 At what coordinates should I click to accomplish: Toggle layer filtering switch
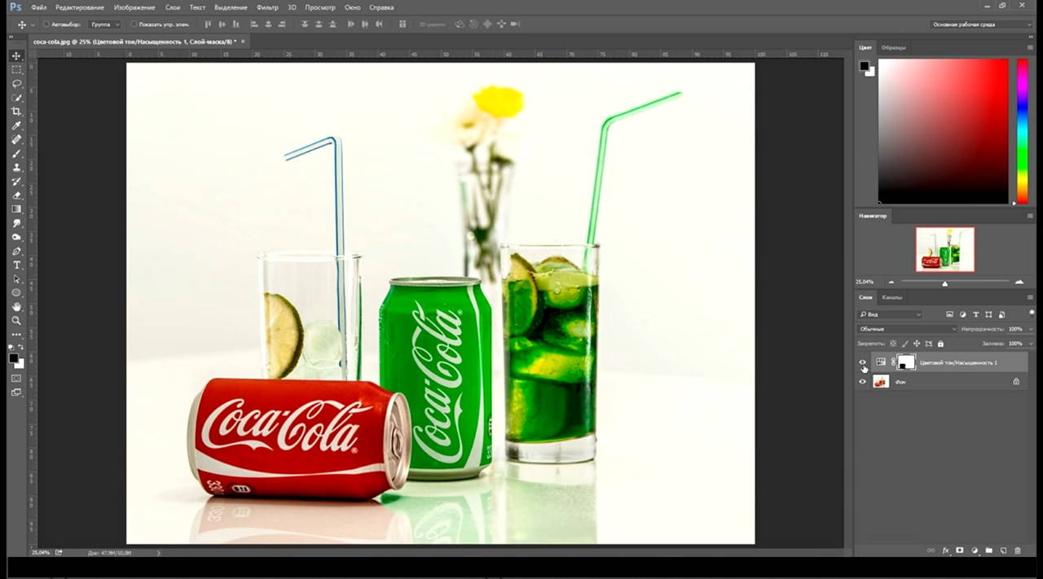pos(1031,313)
